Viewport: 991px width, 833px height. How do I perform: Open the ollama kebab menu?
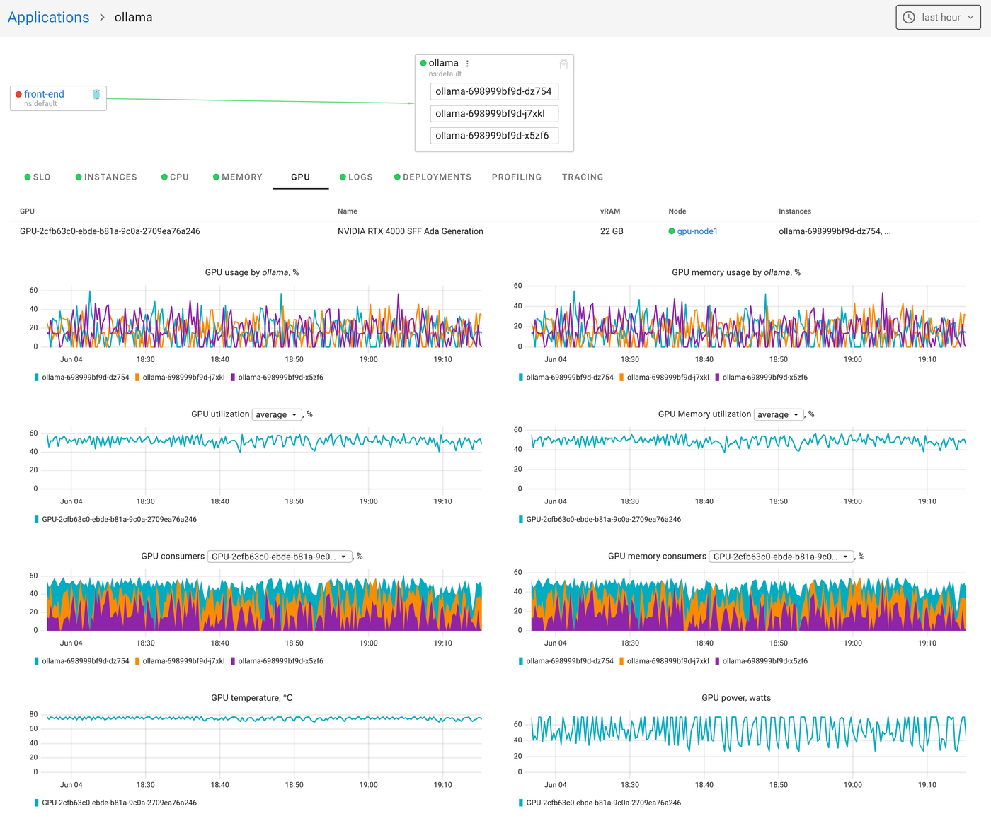coord(467,63)
